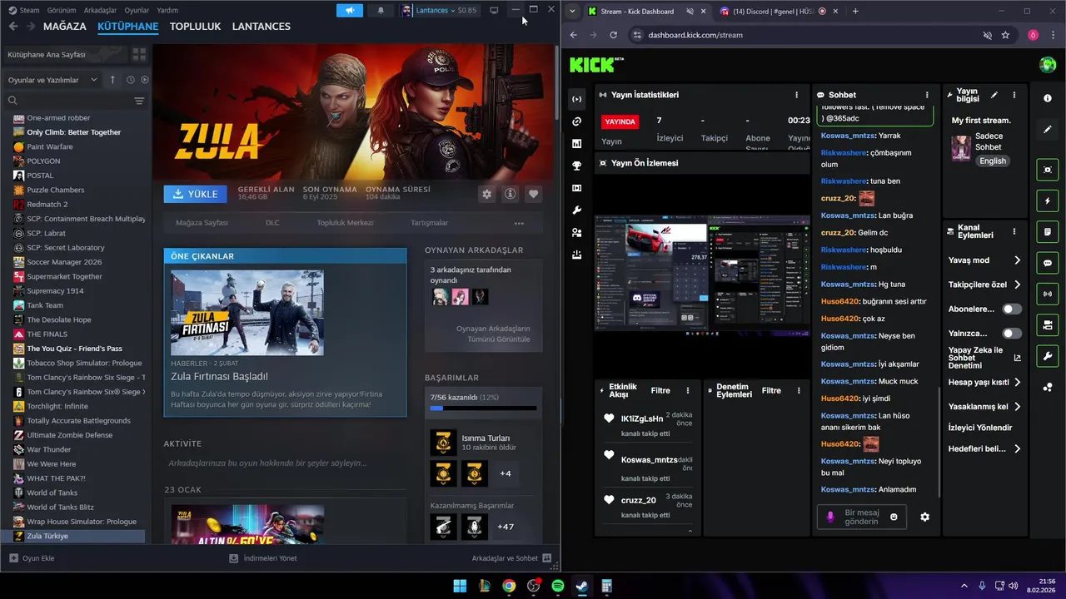This screenshot has height=599, width=1066.
Task: Click the YÜKLE install button
Action: pyautogui.click(x=196, y=194)
